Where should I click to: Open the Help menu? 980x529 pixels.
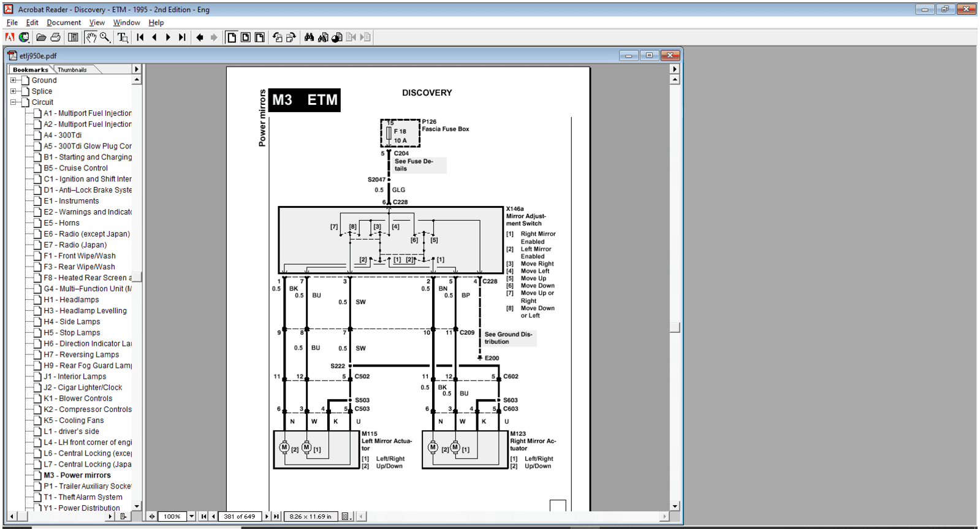click(156, 23)
